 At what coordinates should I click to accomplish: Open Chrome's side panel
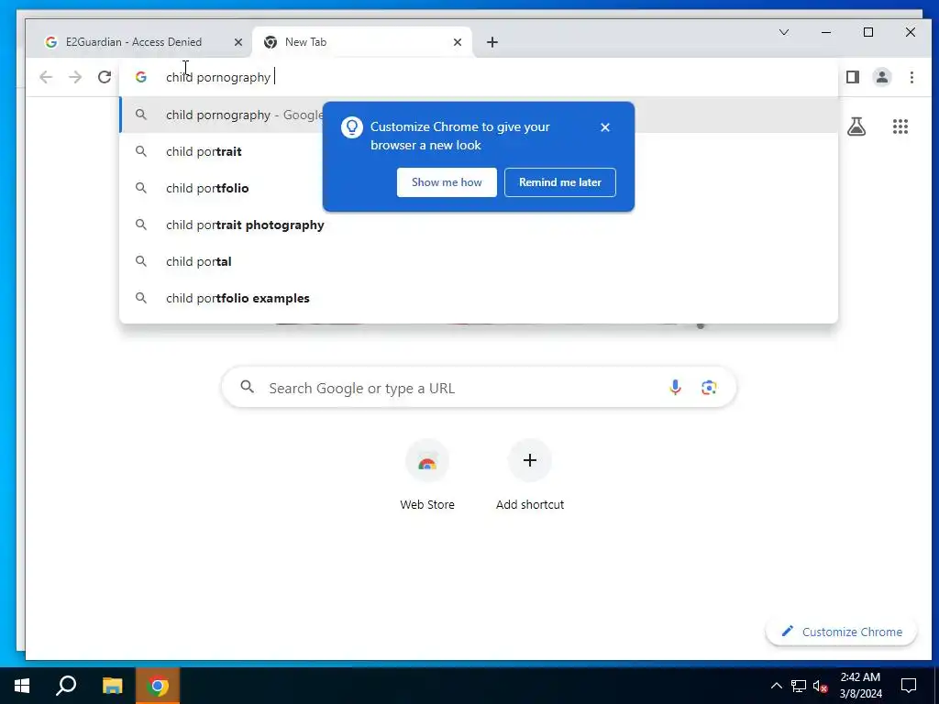pyautogui.click(x=853, y=77)
